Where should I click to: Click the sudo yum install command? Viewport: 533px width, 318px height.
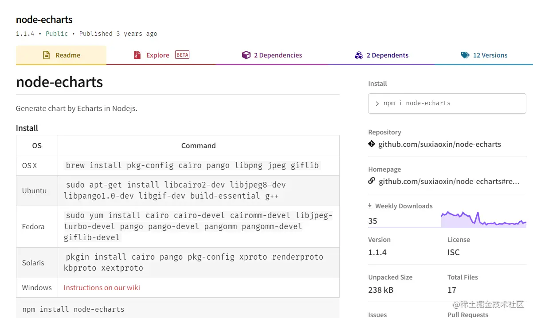[198, 226]
